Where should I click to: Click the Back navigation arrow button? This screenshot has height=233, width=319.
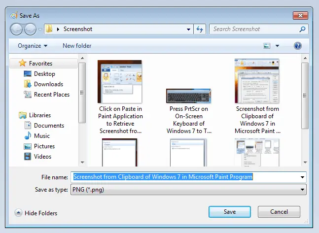click(16, 29)
